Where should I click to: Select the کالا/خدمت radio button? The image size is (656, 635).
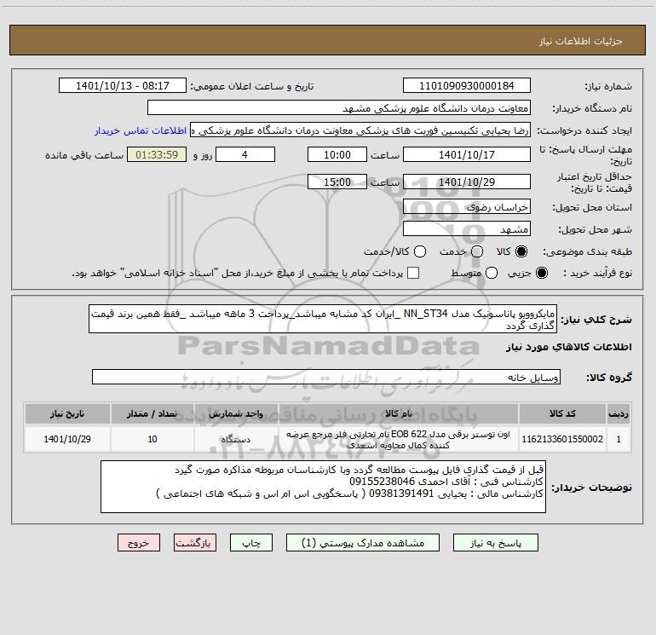coord(420,251)
